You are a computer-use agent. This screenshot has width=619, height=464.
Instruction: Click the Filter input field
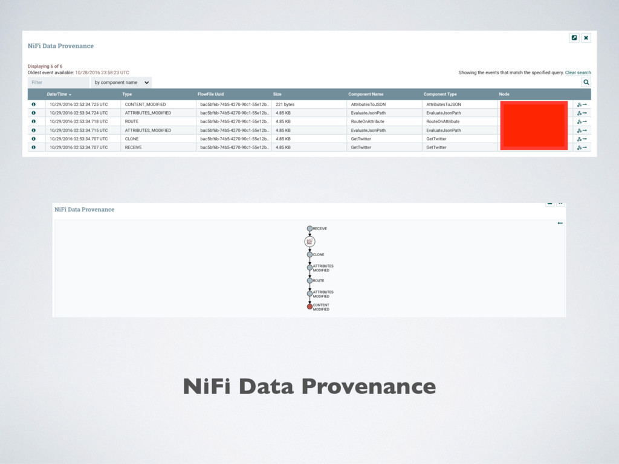[x=59, y=82]
